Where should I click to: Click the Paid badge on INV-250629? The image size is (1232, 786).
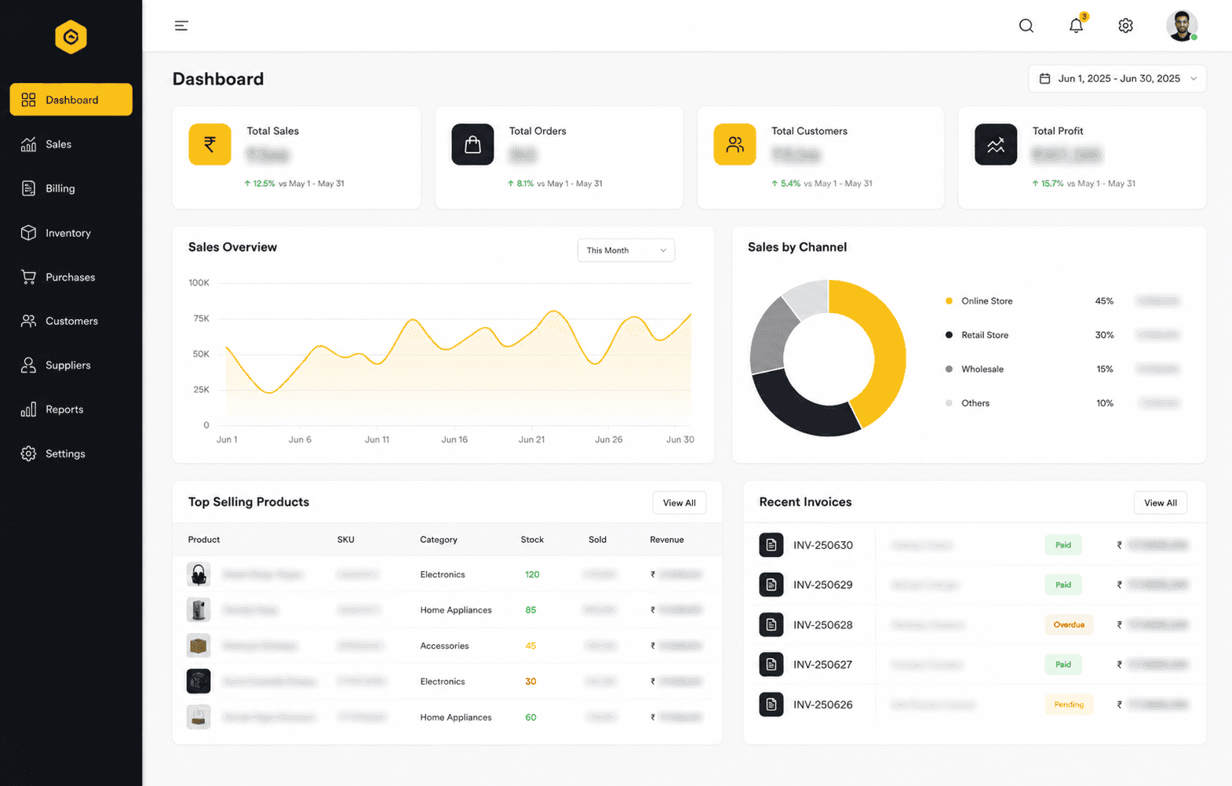[1063, 584]
